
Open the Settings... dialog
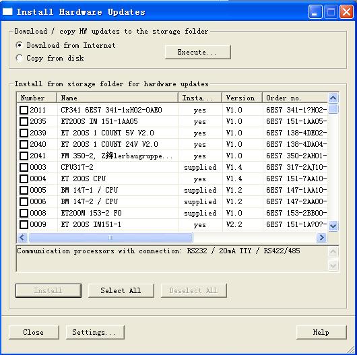(95, 332)
